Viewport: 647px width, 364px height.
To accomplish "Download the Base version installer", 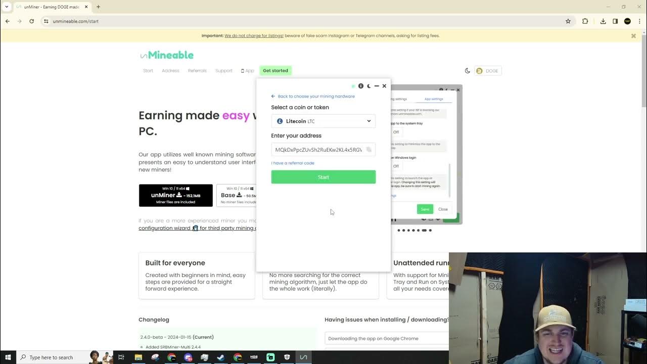I will 237,195.
